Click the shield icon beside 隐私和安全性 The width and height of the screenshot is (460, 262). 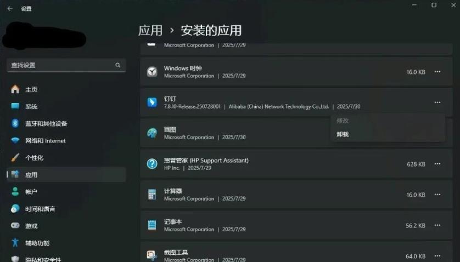(x=15, y=259)
